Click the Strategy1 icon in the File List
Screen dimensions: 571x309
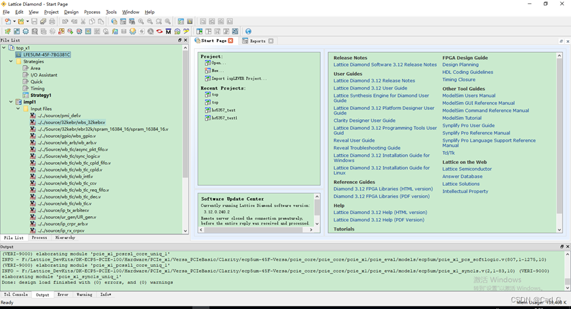point(25,96)
